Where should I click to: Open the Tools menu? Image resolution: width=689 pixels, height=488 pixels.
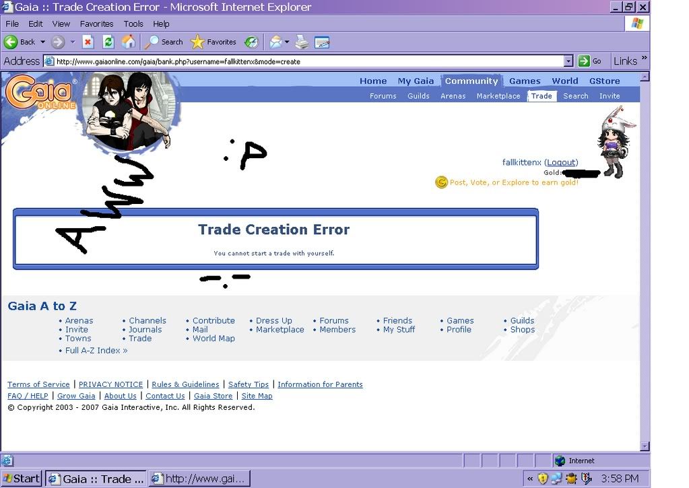[x=133, y=24]
